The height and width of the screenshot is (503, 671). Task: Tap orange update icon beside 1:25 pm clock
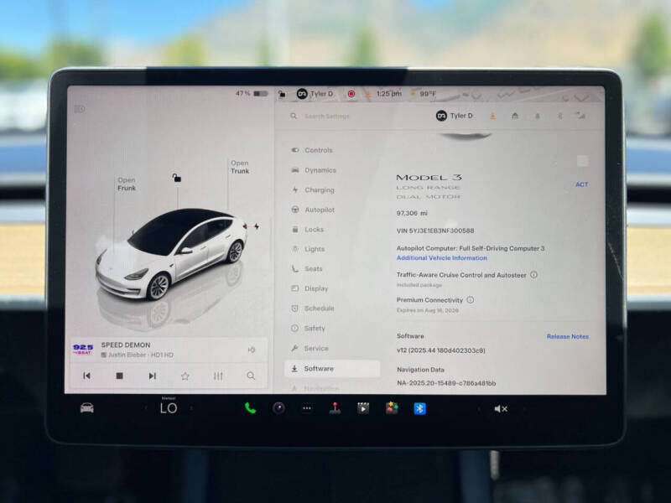pyautogui.click(x=367, y=94)
